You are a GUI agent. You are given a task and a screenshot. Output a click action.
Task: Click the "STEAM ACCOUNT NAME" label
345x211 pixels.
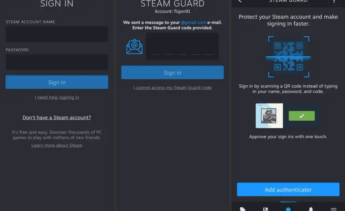[x=30, y=22]
